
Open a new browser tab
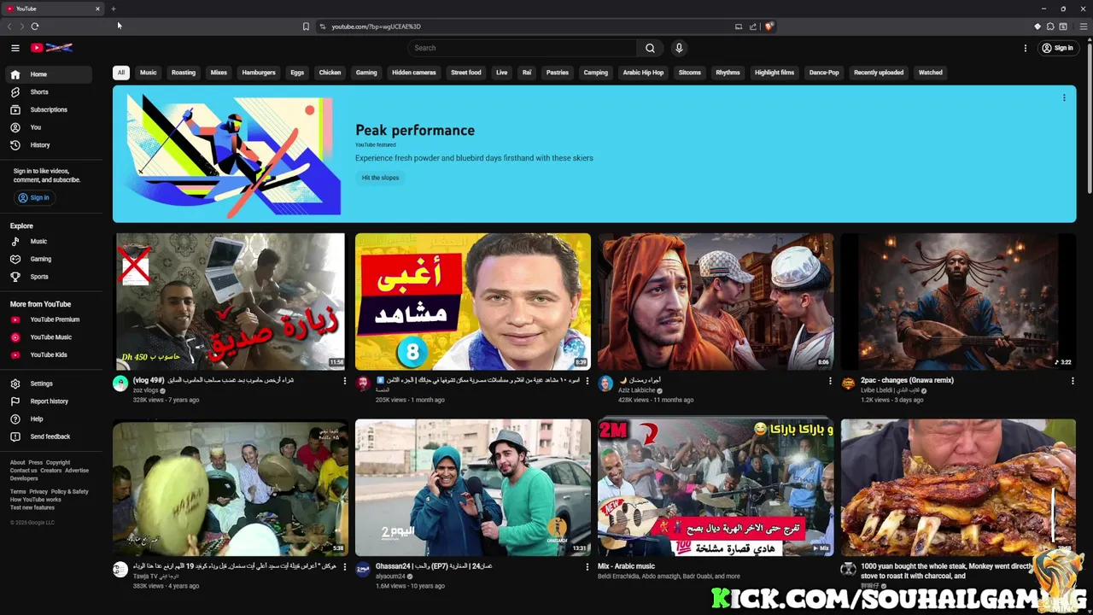(113, 9)
